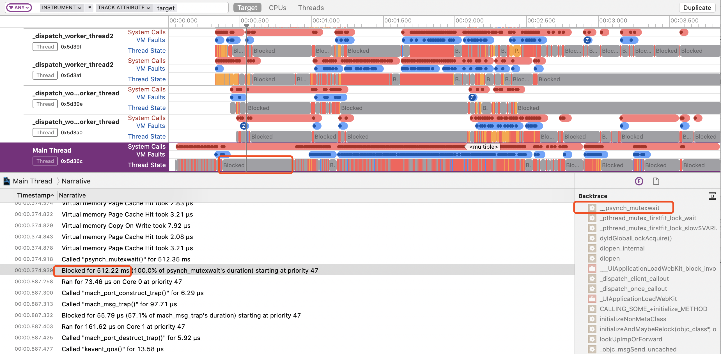Click the document icon in inspector header
Screen dimensions: 721x354
656,181
